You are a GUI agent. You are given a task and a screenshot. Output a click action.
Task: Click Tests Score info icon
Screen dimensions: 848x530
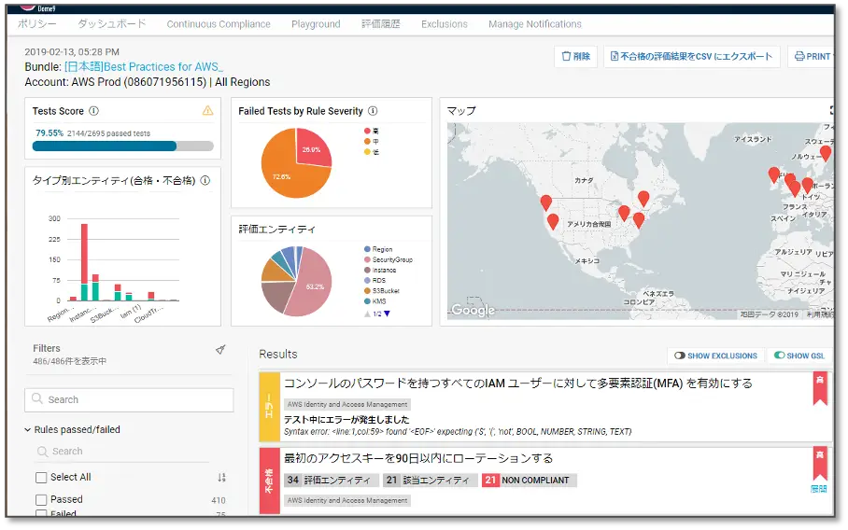click(93, 111)
